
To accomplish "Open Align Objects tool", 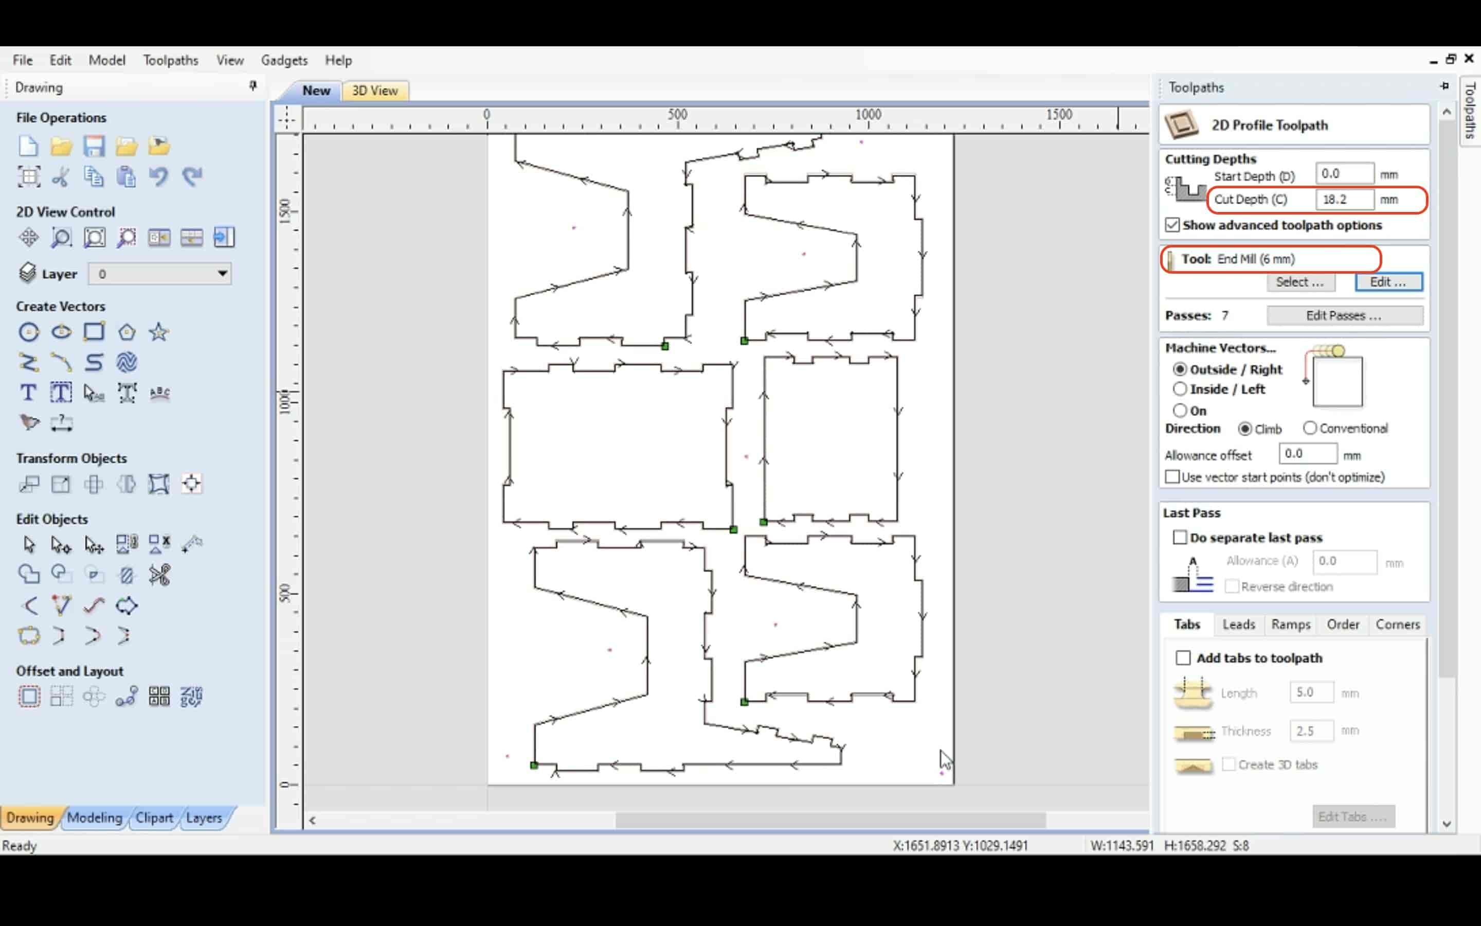I will pos(191,484).
